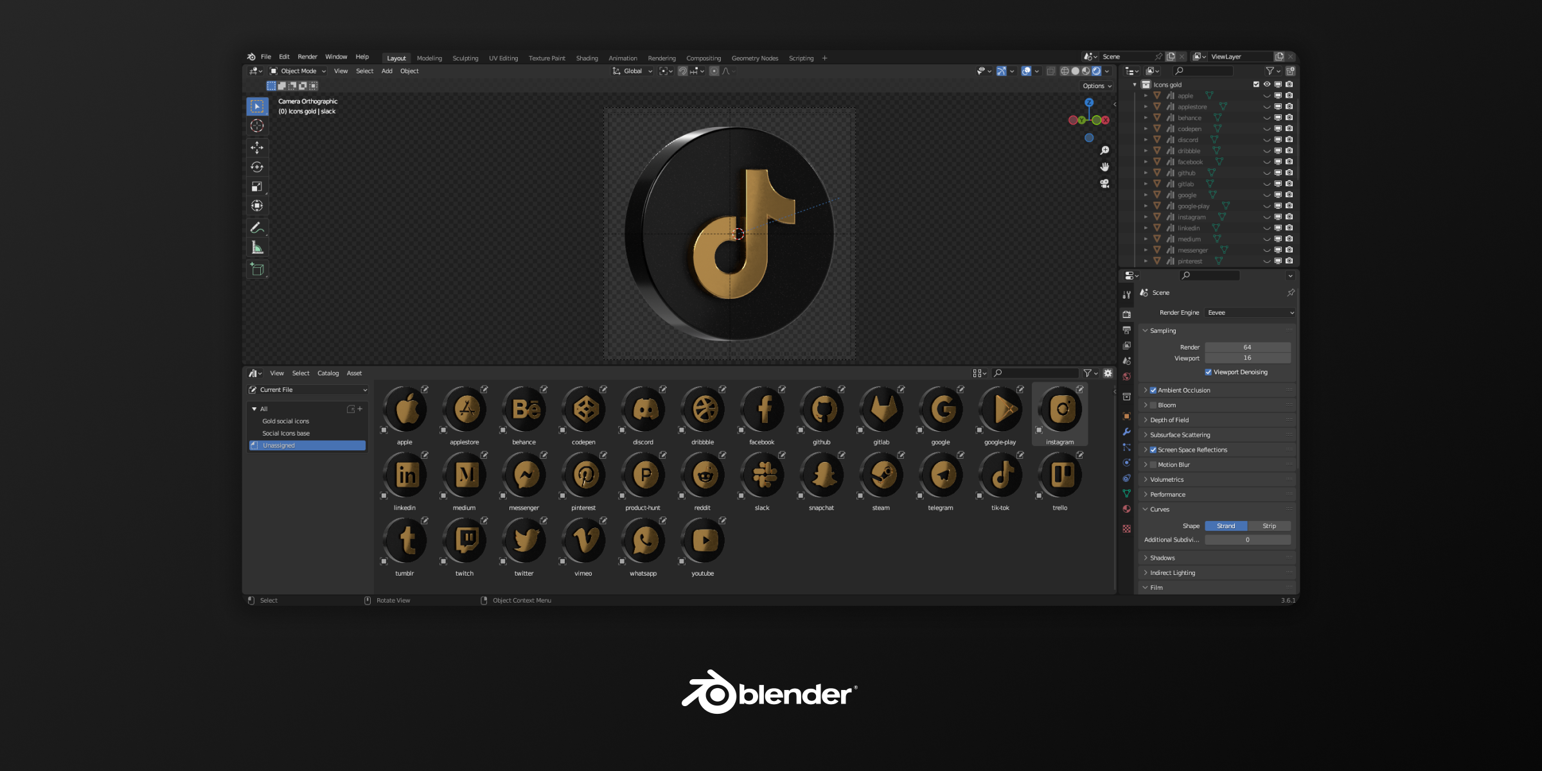
Task: Open the Render menu
Action: (307, 57)
